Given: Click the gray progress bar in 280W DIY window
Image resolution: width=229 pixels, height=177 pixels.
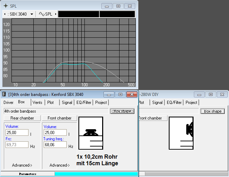Looking at the screenshot, I should 187,174.
